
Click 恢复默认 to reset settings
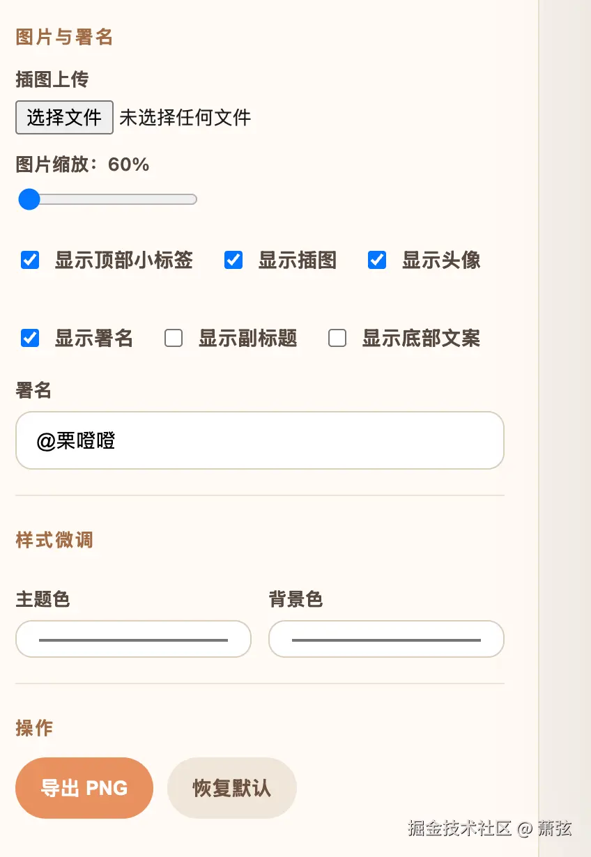tap(231, 787)
